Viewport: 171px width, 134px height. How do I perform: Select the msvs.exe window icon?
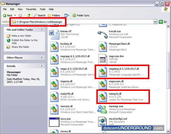pos(54,122)
